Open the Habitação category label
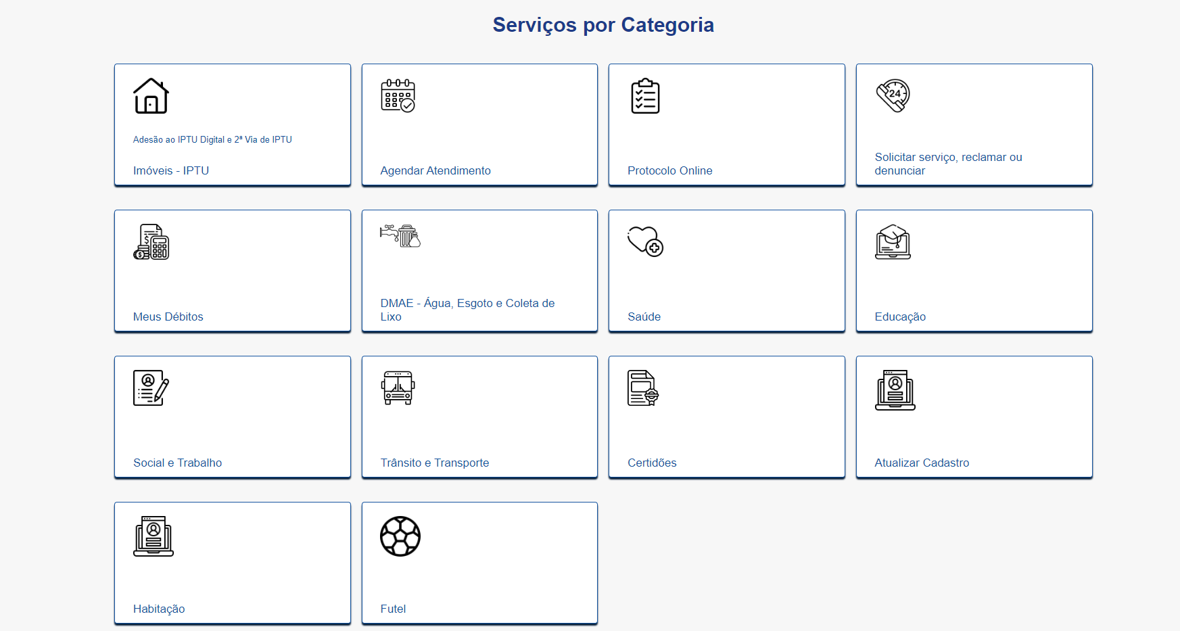This screenshot has width=1180, height=631. click(159, 609)
